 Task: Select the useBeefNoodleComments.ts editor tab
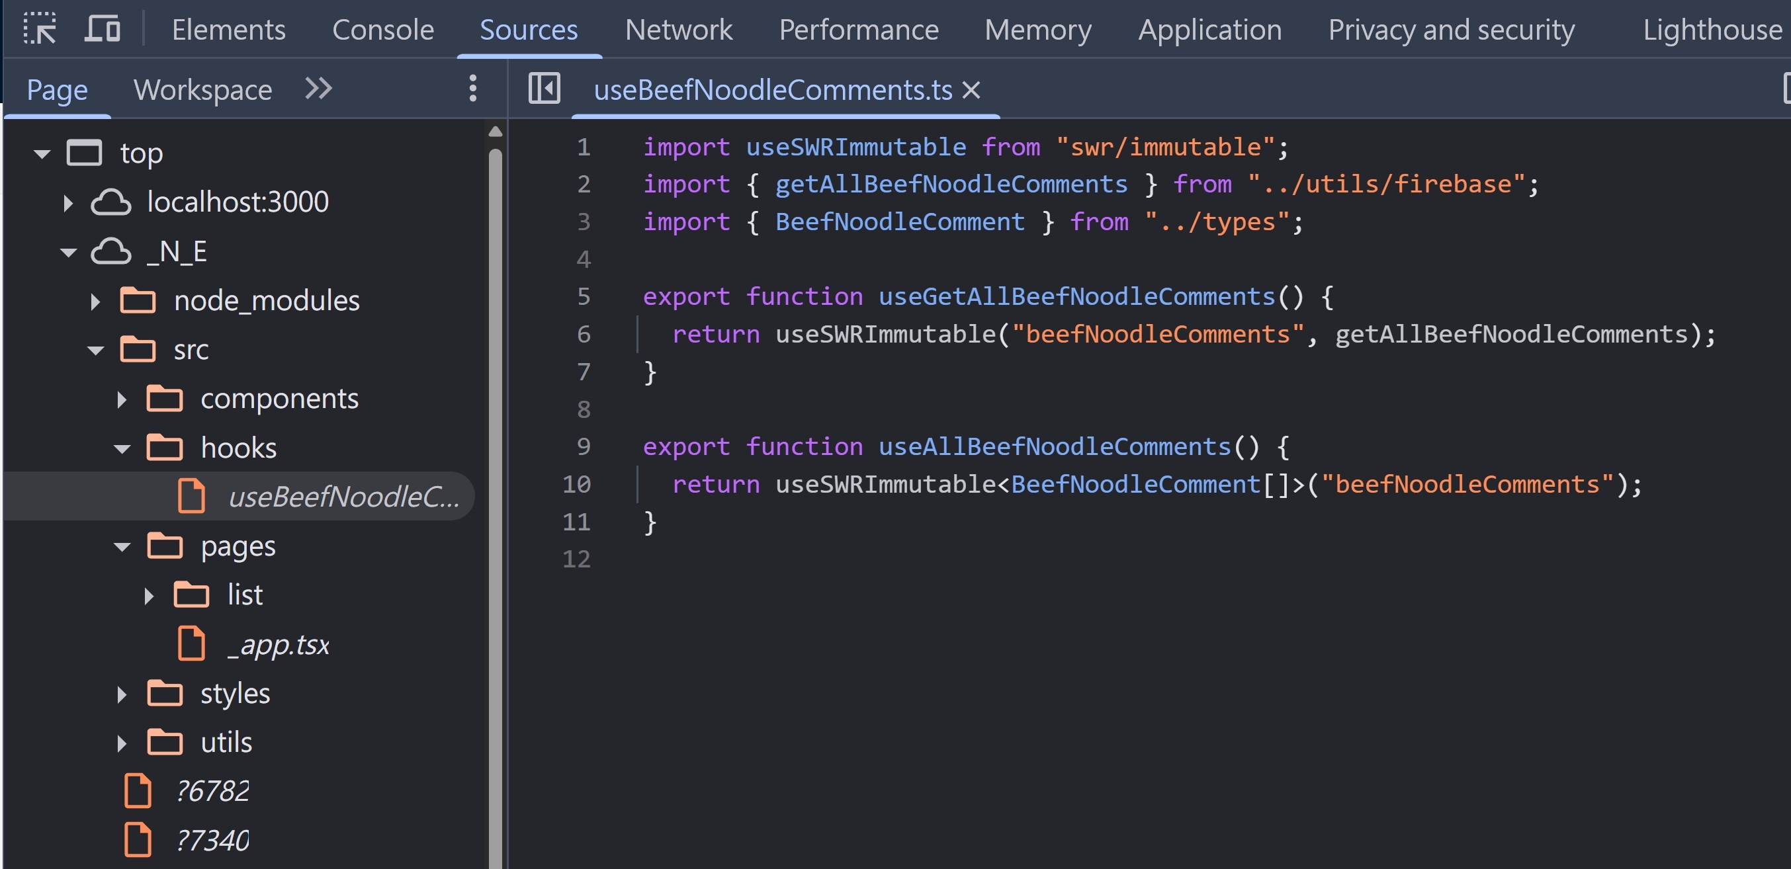click(x=772, y=90)
